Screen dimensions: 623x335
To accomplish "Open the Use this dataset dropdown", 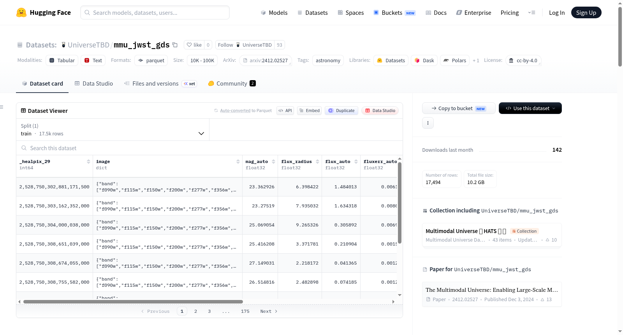I will click(x=530, y=108).
